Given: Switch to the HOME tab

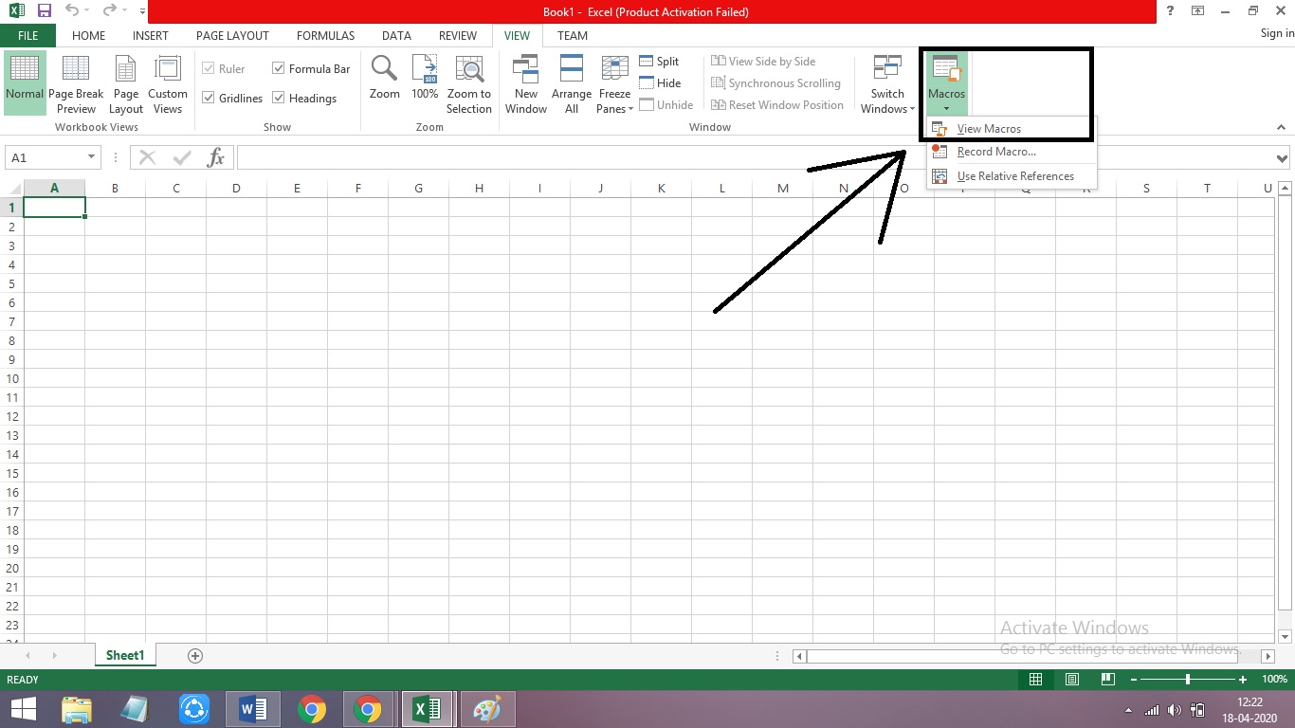Looking at the screenshot, I should coord(89,35).
